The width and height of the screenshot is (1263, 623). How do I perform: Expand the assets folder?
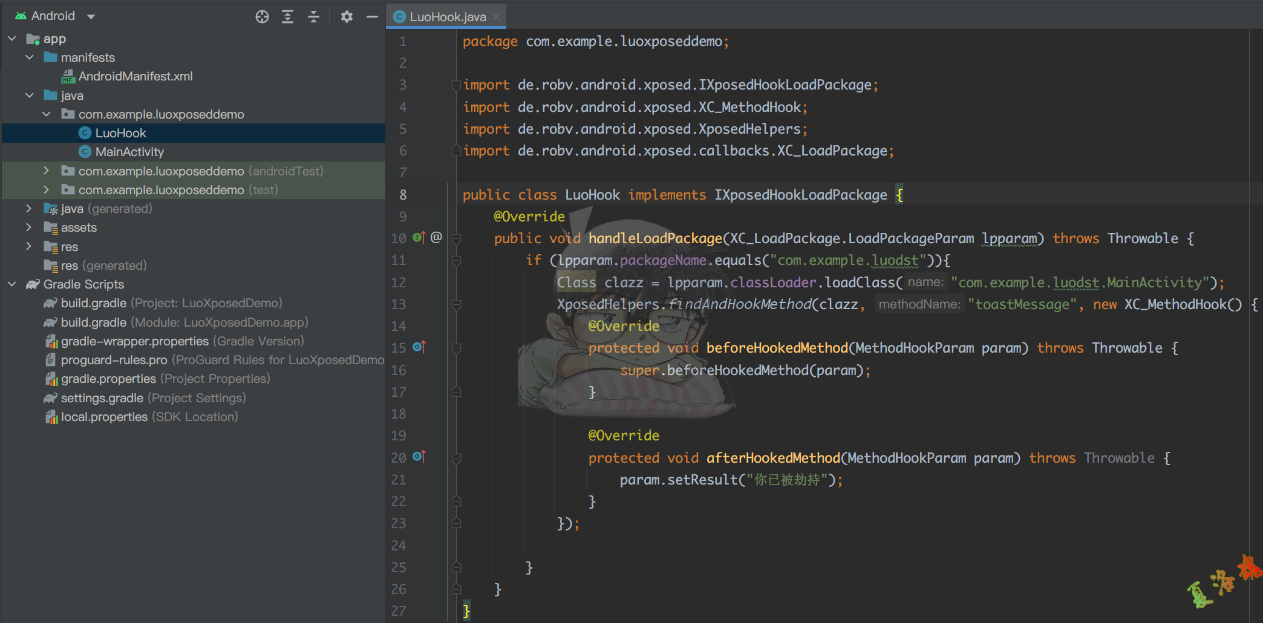(x=29, y=227)
